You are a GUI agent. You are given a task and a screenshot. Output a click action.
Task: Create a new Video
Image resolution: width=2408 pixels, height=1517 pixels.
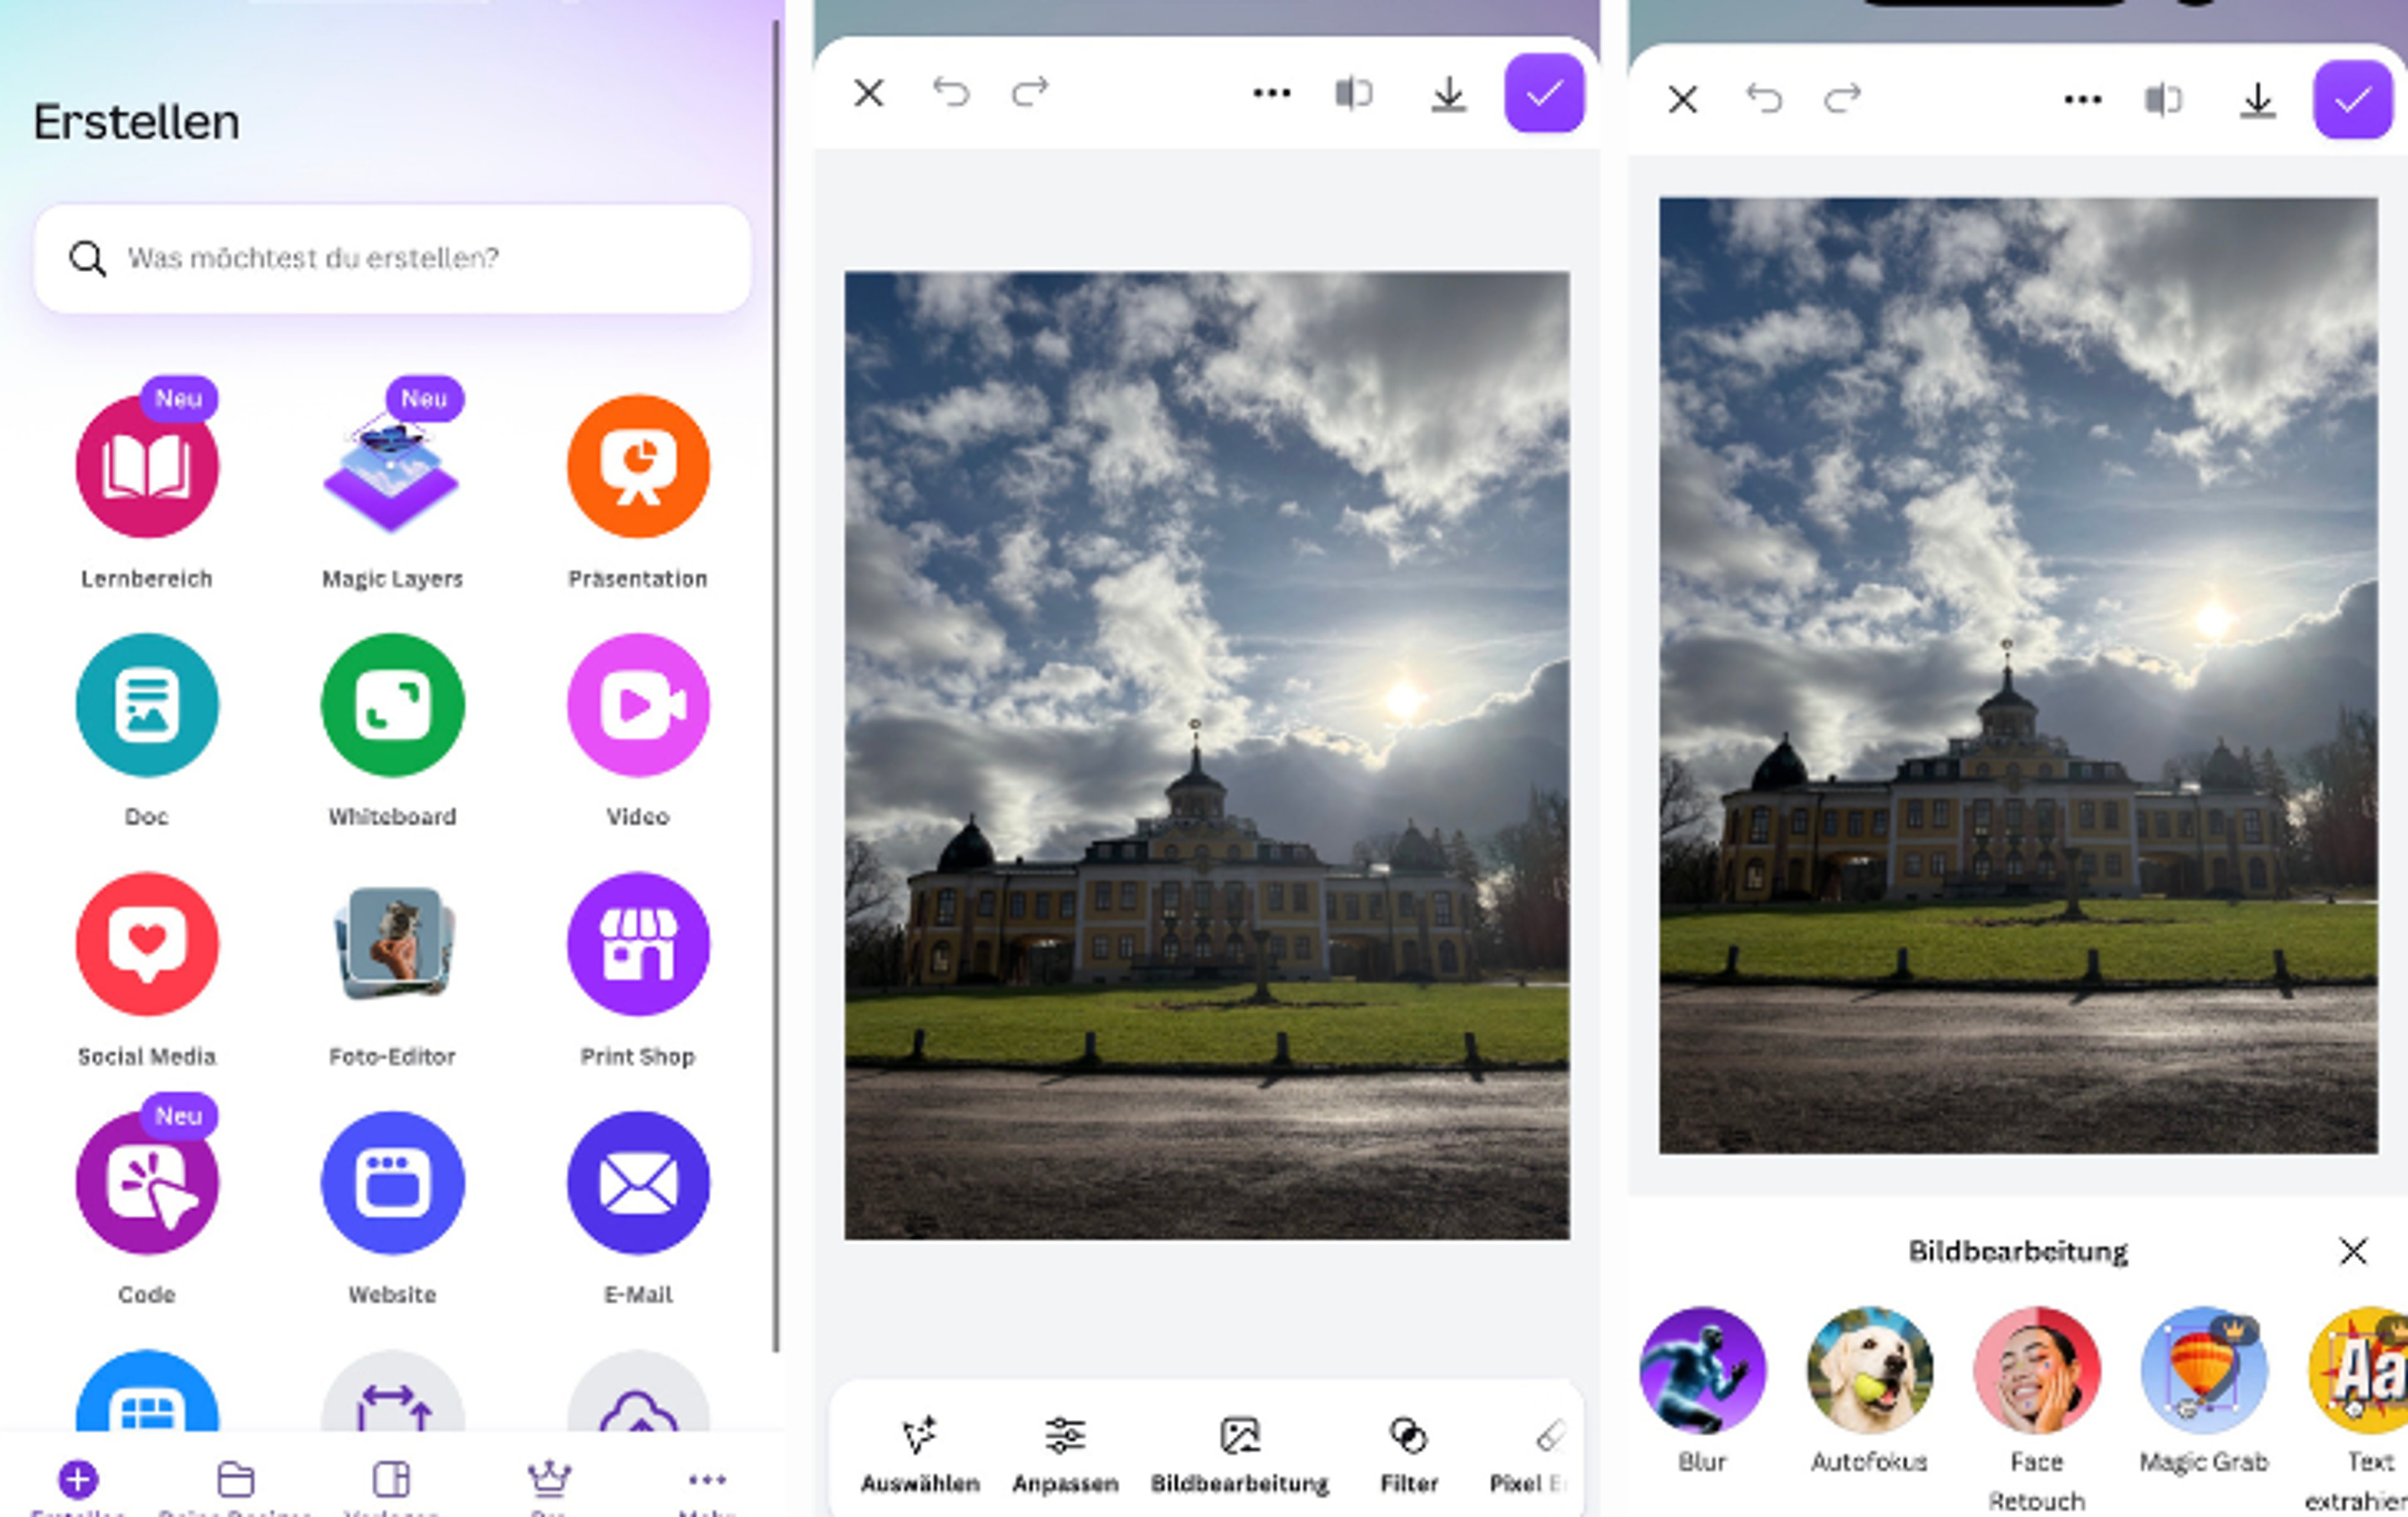638,706
